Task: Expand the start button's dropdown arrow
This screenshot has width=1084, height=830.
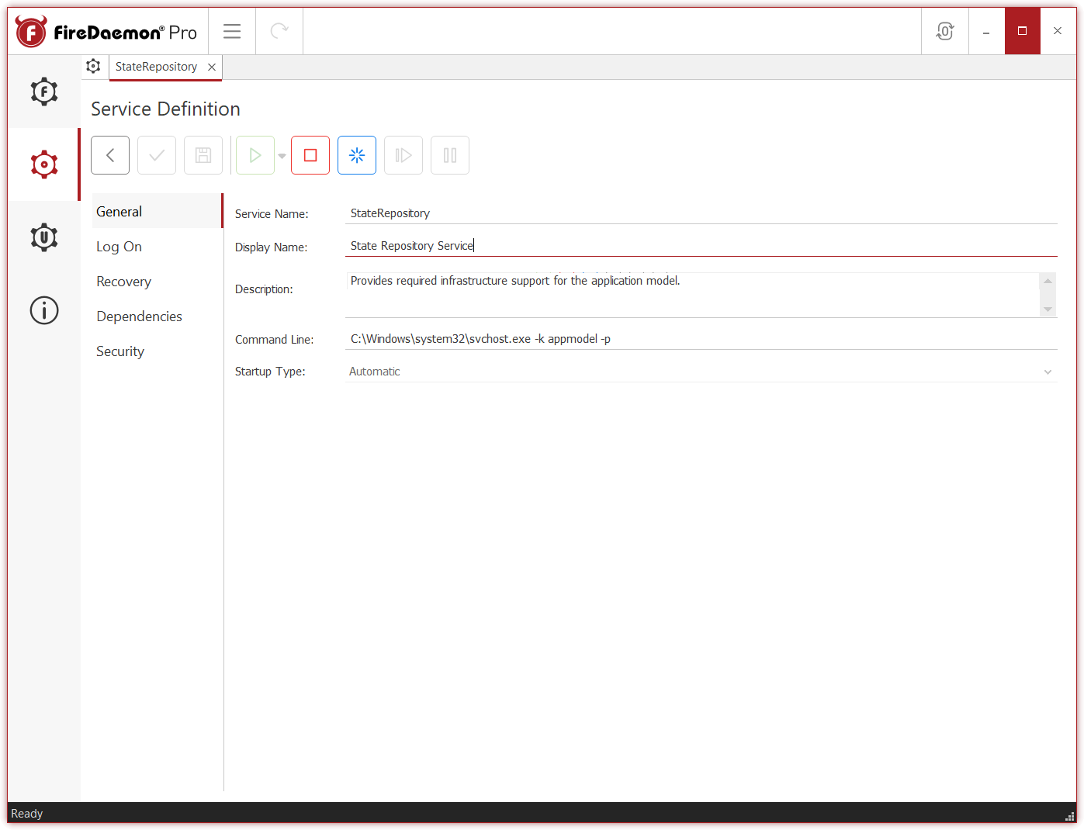Action: coord(282,154)
